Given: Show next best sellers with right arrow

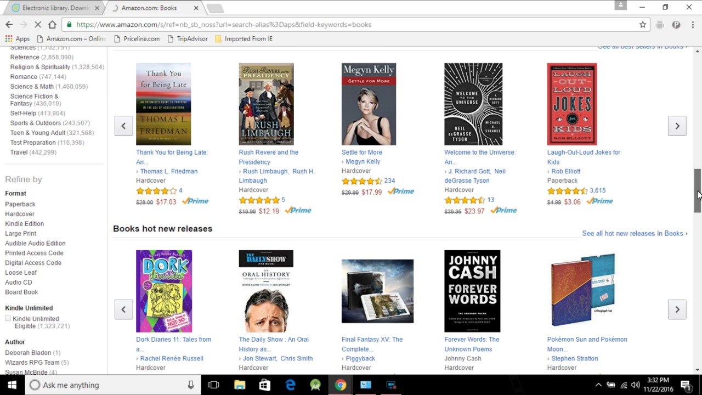Looking at the screenshot, I should 677,126.
